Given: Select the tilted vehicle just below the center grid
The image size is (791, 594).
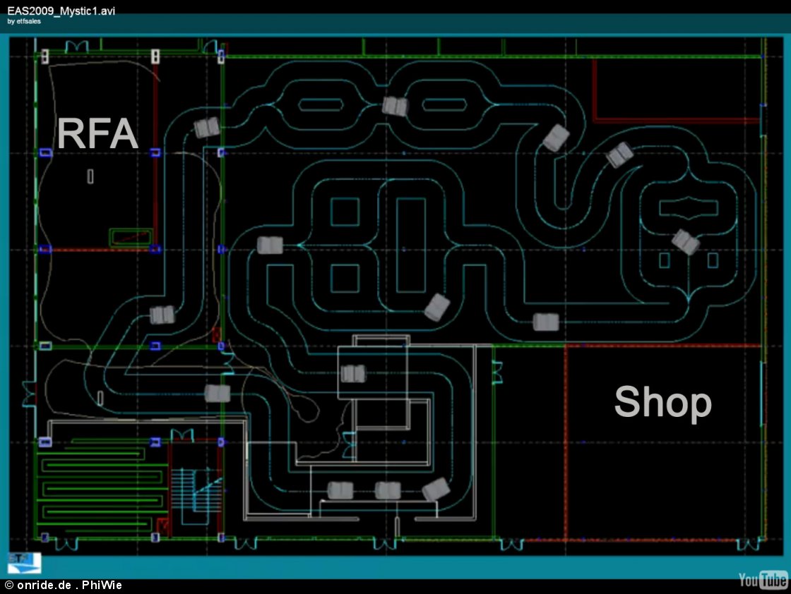Looking at the screenshot, I should pyautogui.click(x=436, y=307).
